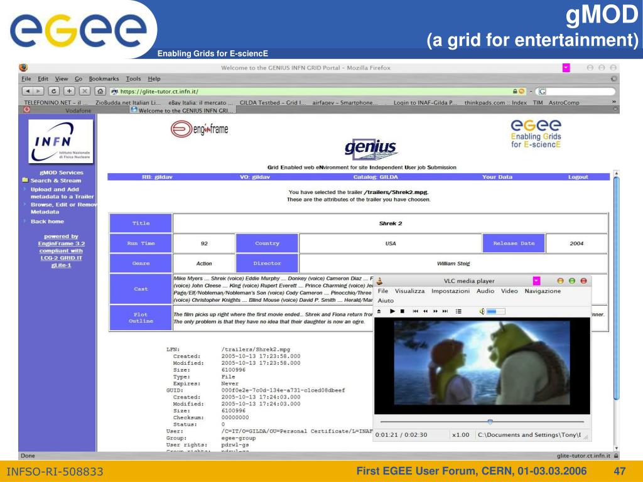This screenshot has height=482, width=643.
Task: Open Firefox Go menu
Action: pyautogui.click(x=78, y=78)
